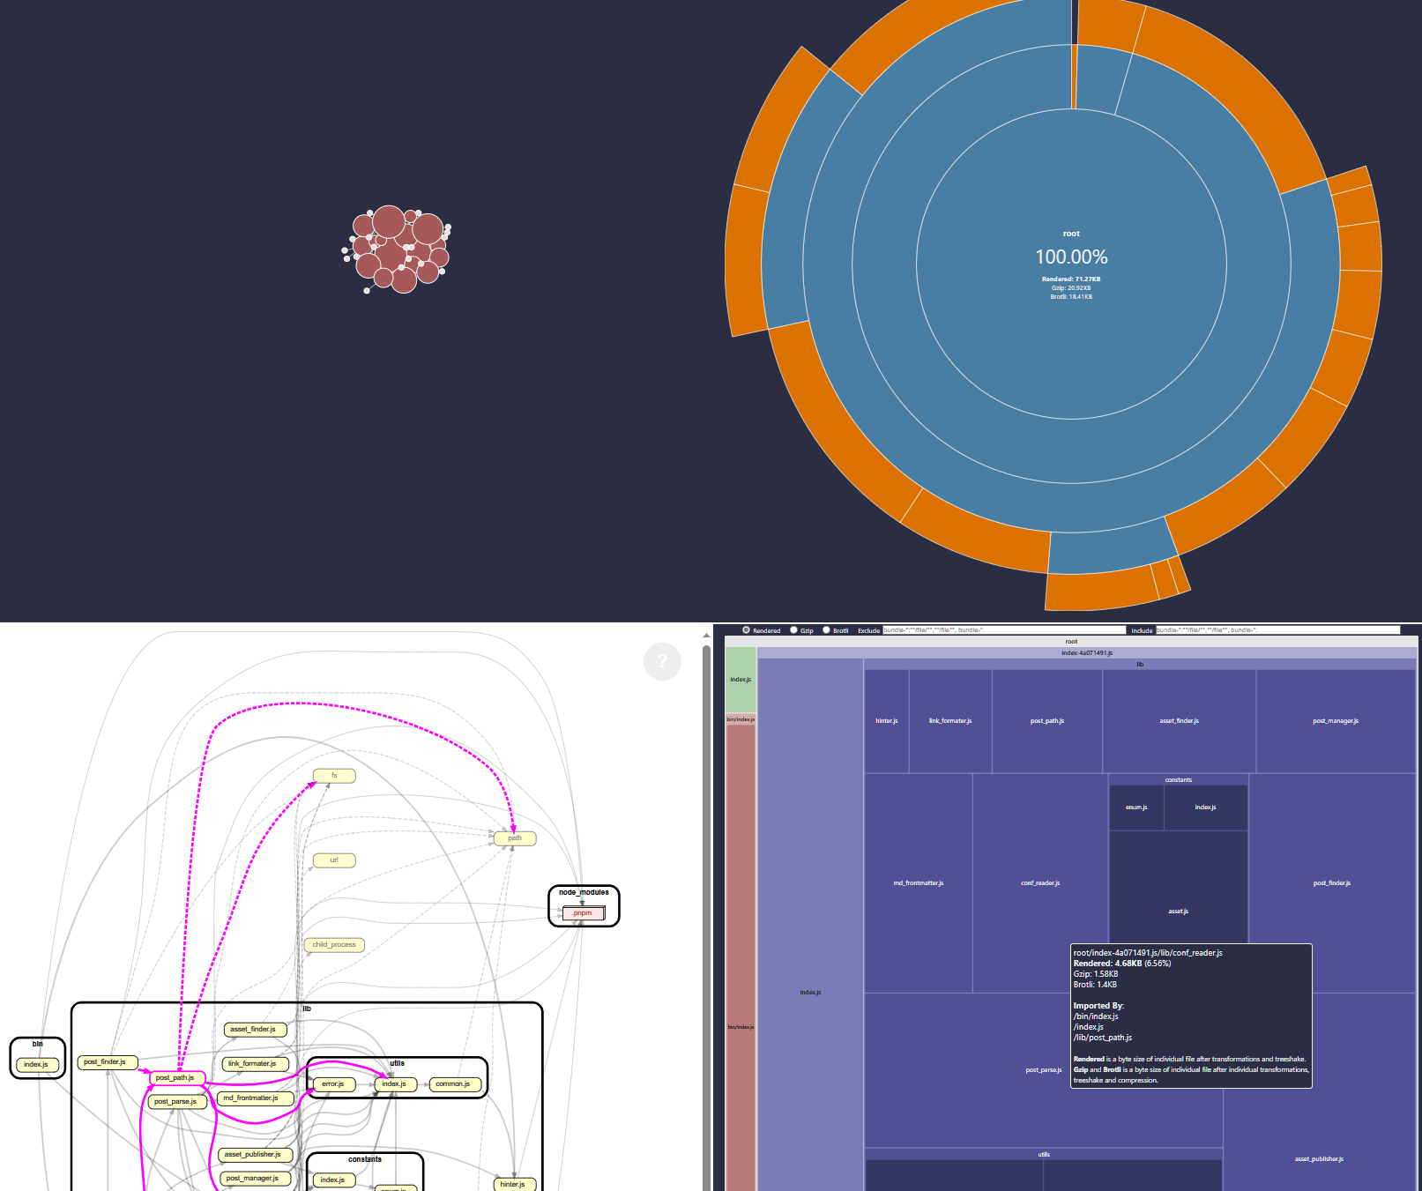Expand index-4a071491.js bundle header in treemap
1422x1191 pixels.
pyautogui.click(x=1086, y=653)
